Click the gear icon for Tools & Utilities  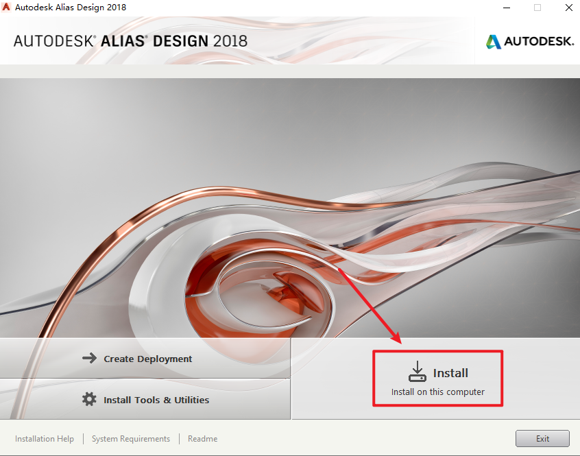[89, 399]
